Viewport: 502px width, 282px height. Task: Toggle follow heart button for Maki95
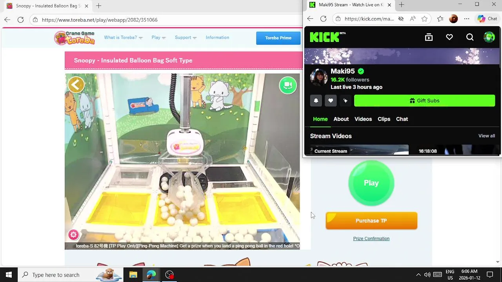pos(331,101)
